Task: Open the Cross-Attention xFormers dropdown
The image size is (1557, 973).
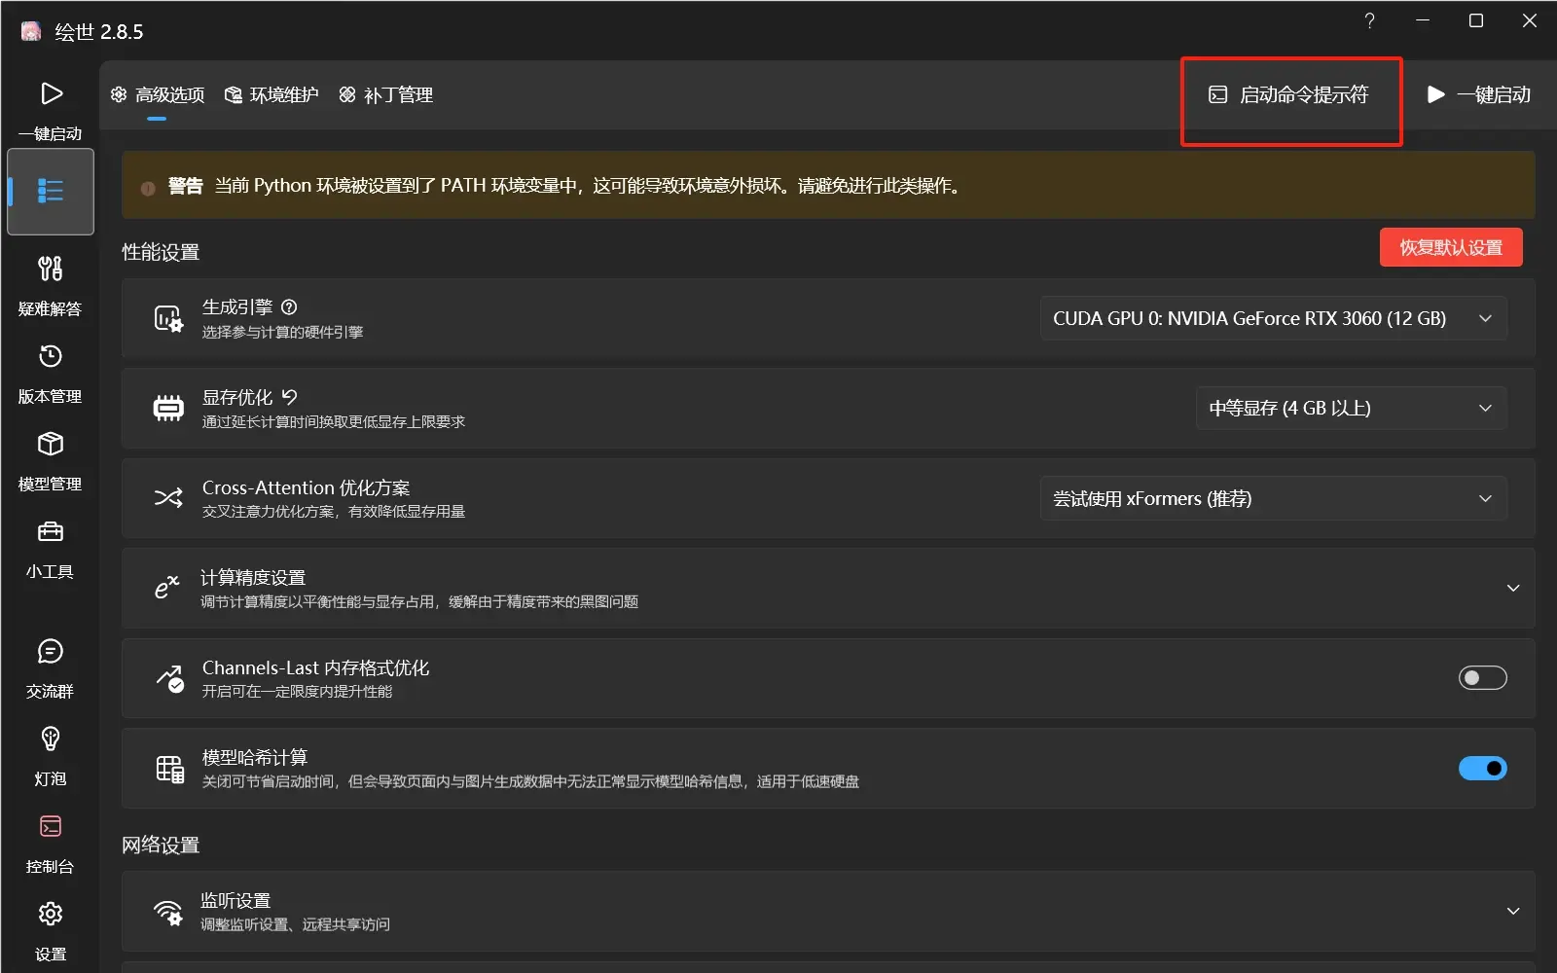Action: (x=1274, y=498)
